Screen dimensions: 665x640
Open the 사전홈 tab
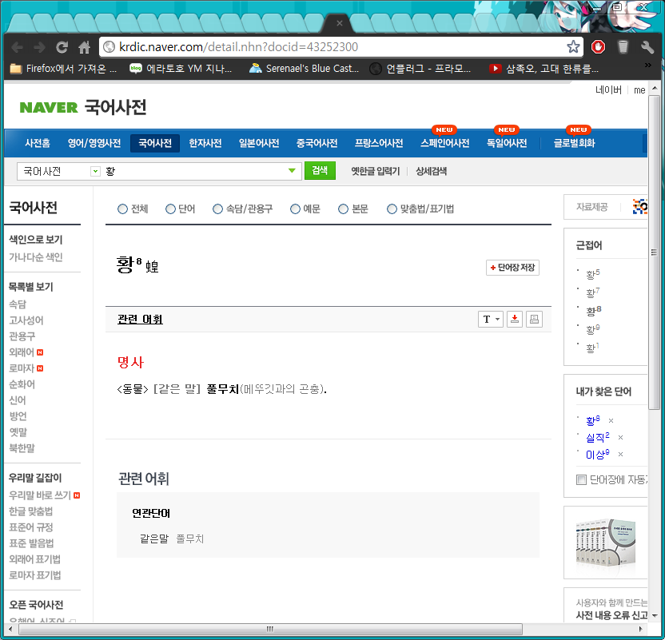click(x=38, y=143)
